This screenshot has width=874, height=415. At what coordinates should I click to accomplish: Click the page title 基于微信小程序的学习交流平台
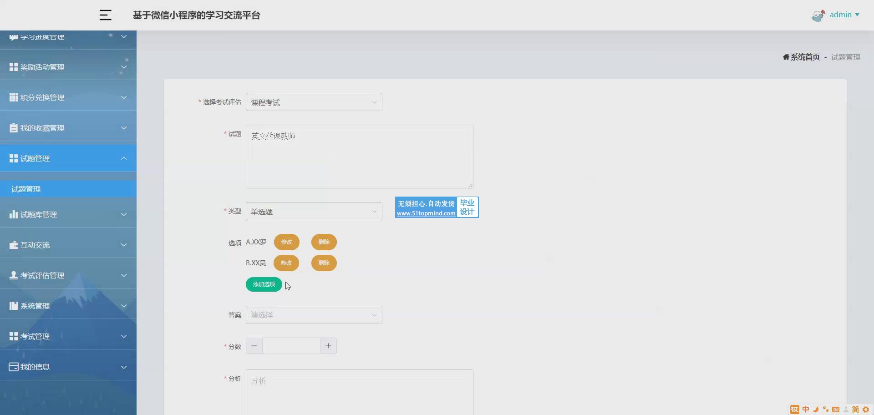point(197,15)
